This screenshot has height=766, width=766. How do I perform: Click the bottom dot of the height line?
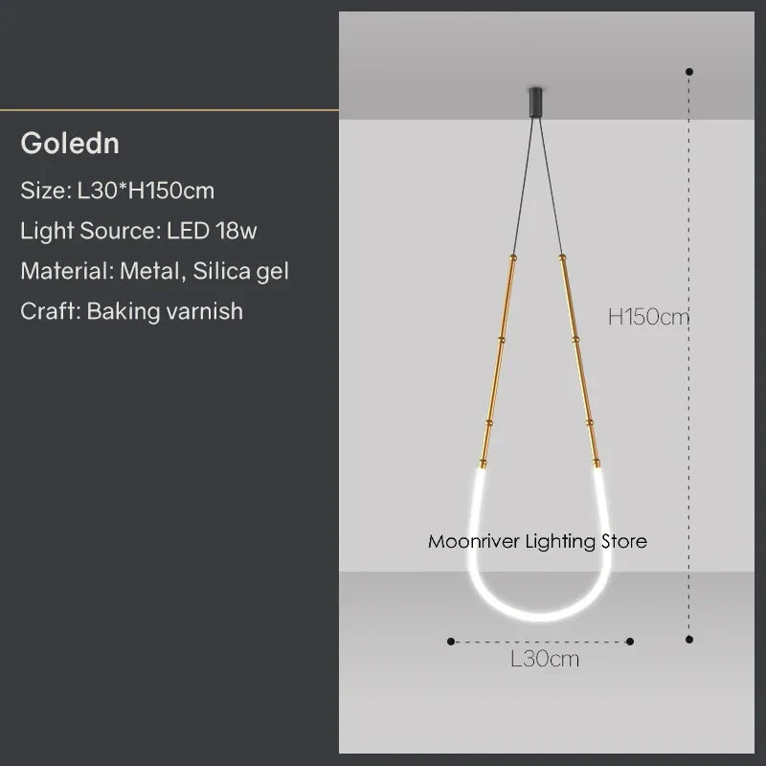pos(688,639)
